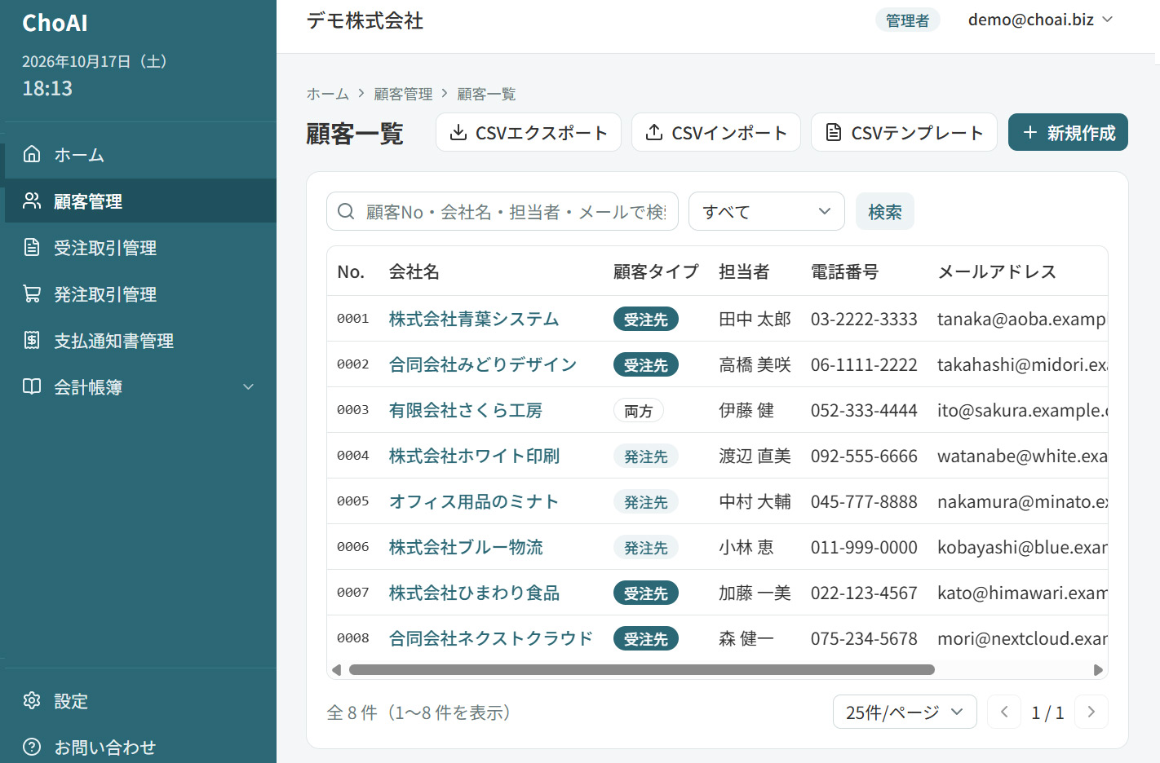Click the payment notice icon beside 支払通知書管理

[32, 340]
